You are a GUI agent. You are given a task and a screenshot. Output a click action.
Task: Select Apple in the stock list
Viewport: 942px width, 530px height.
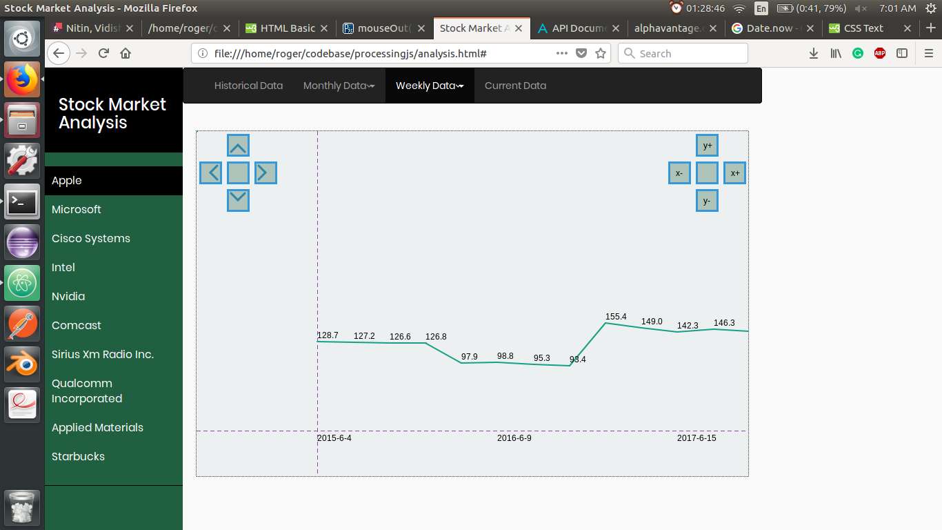[114, 181]
